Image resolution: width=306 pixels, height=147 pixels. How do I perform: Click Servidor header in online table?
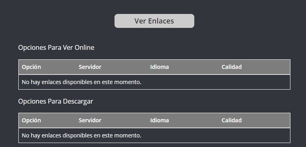click(90, 67)
